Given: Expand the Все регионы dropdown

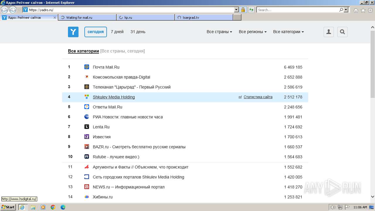Looking at the screenshot, I should (x=253, y=32).
